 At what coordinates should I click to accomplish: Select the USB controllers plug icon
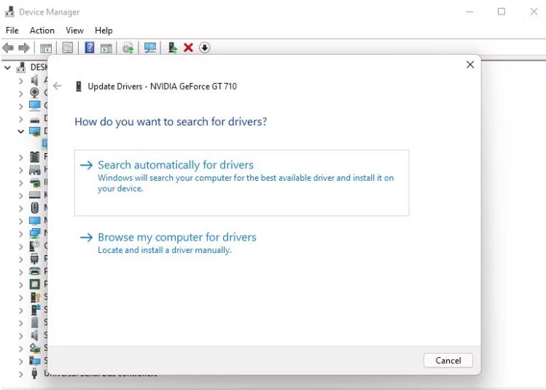[34, 373]
